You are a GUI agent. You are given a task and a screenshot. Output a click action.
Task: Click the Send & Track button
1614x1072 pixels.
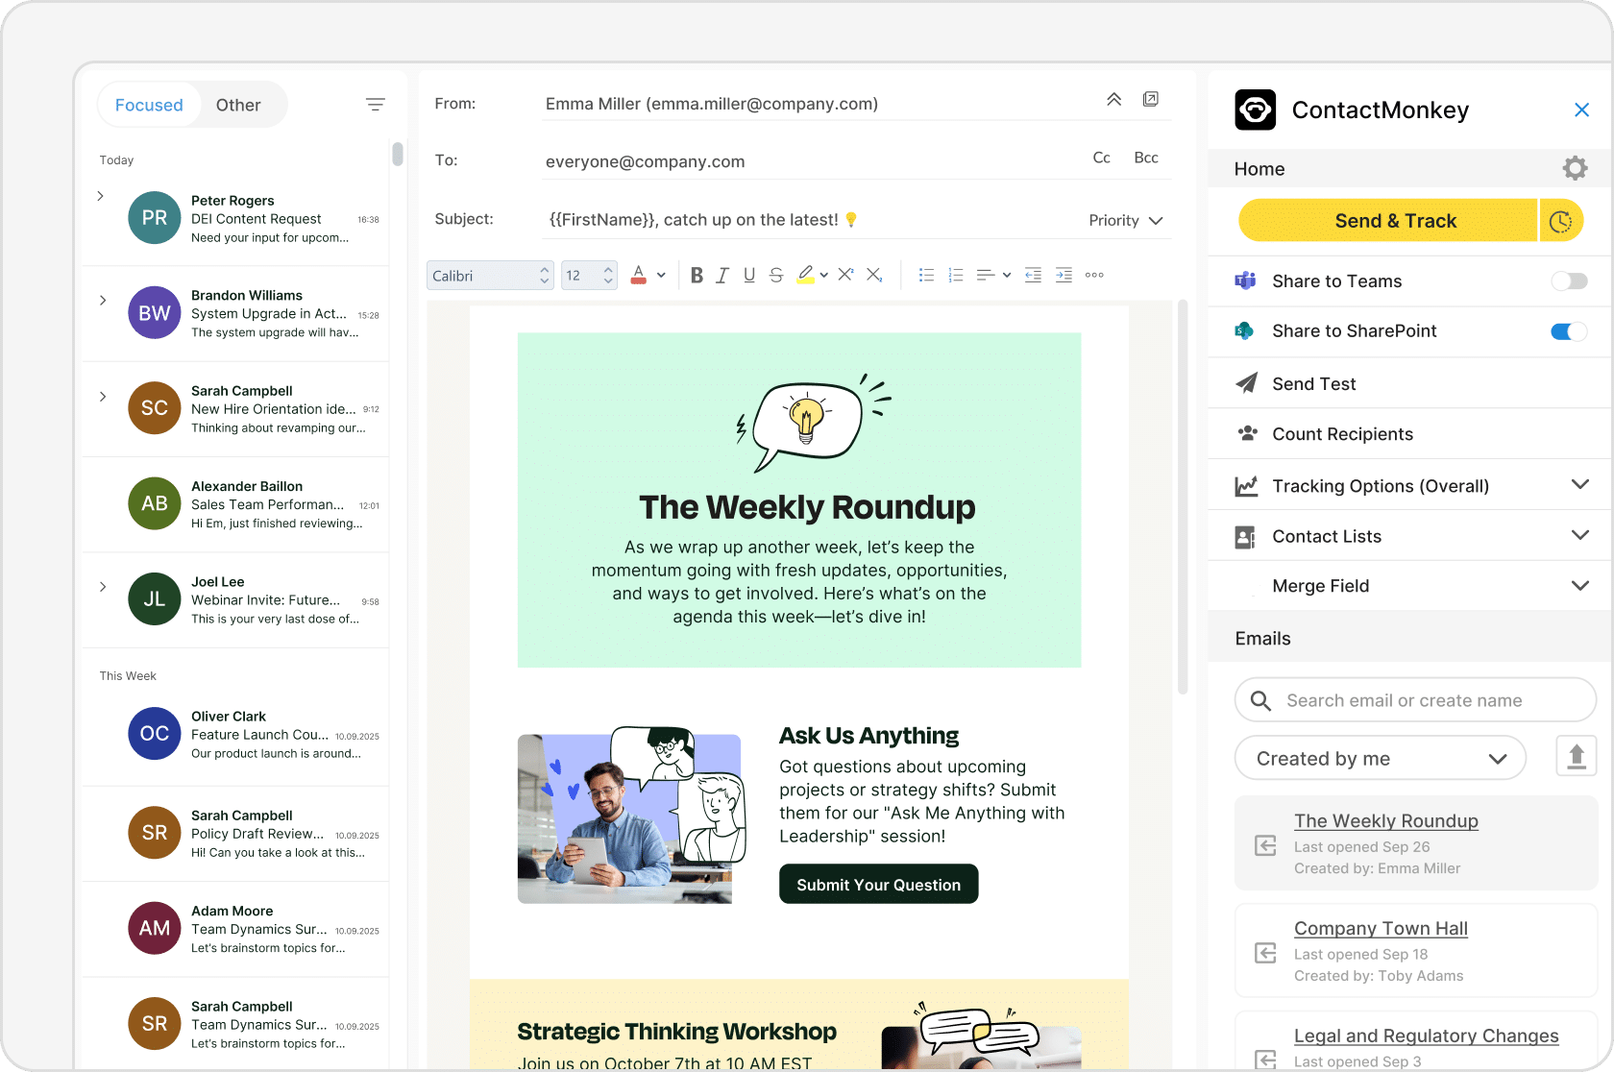point(1395,221)
